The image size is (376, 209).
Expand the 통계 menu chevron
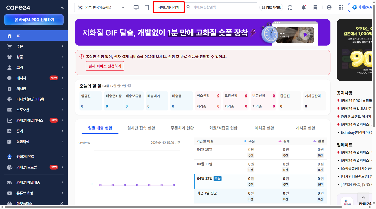tap(63, 131)
